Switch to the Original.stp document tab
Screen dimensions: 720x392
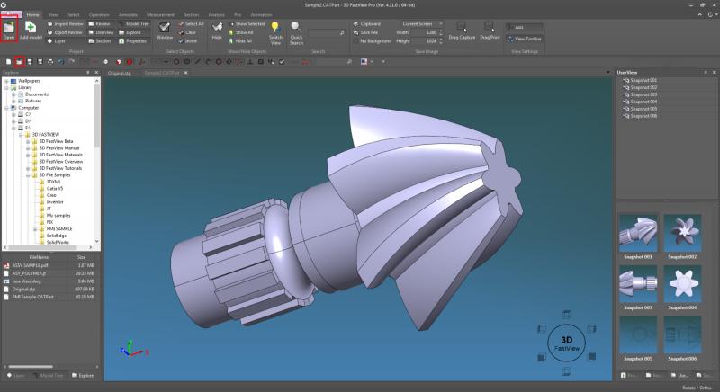click(x=120, y=73)
